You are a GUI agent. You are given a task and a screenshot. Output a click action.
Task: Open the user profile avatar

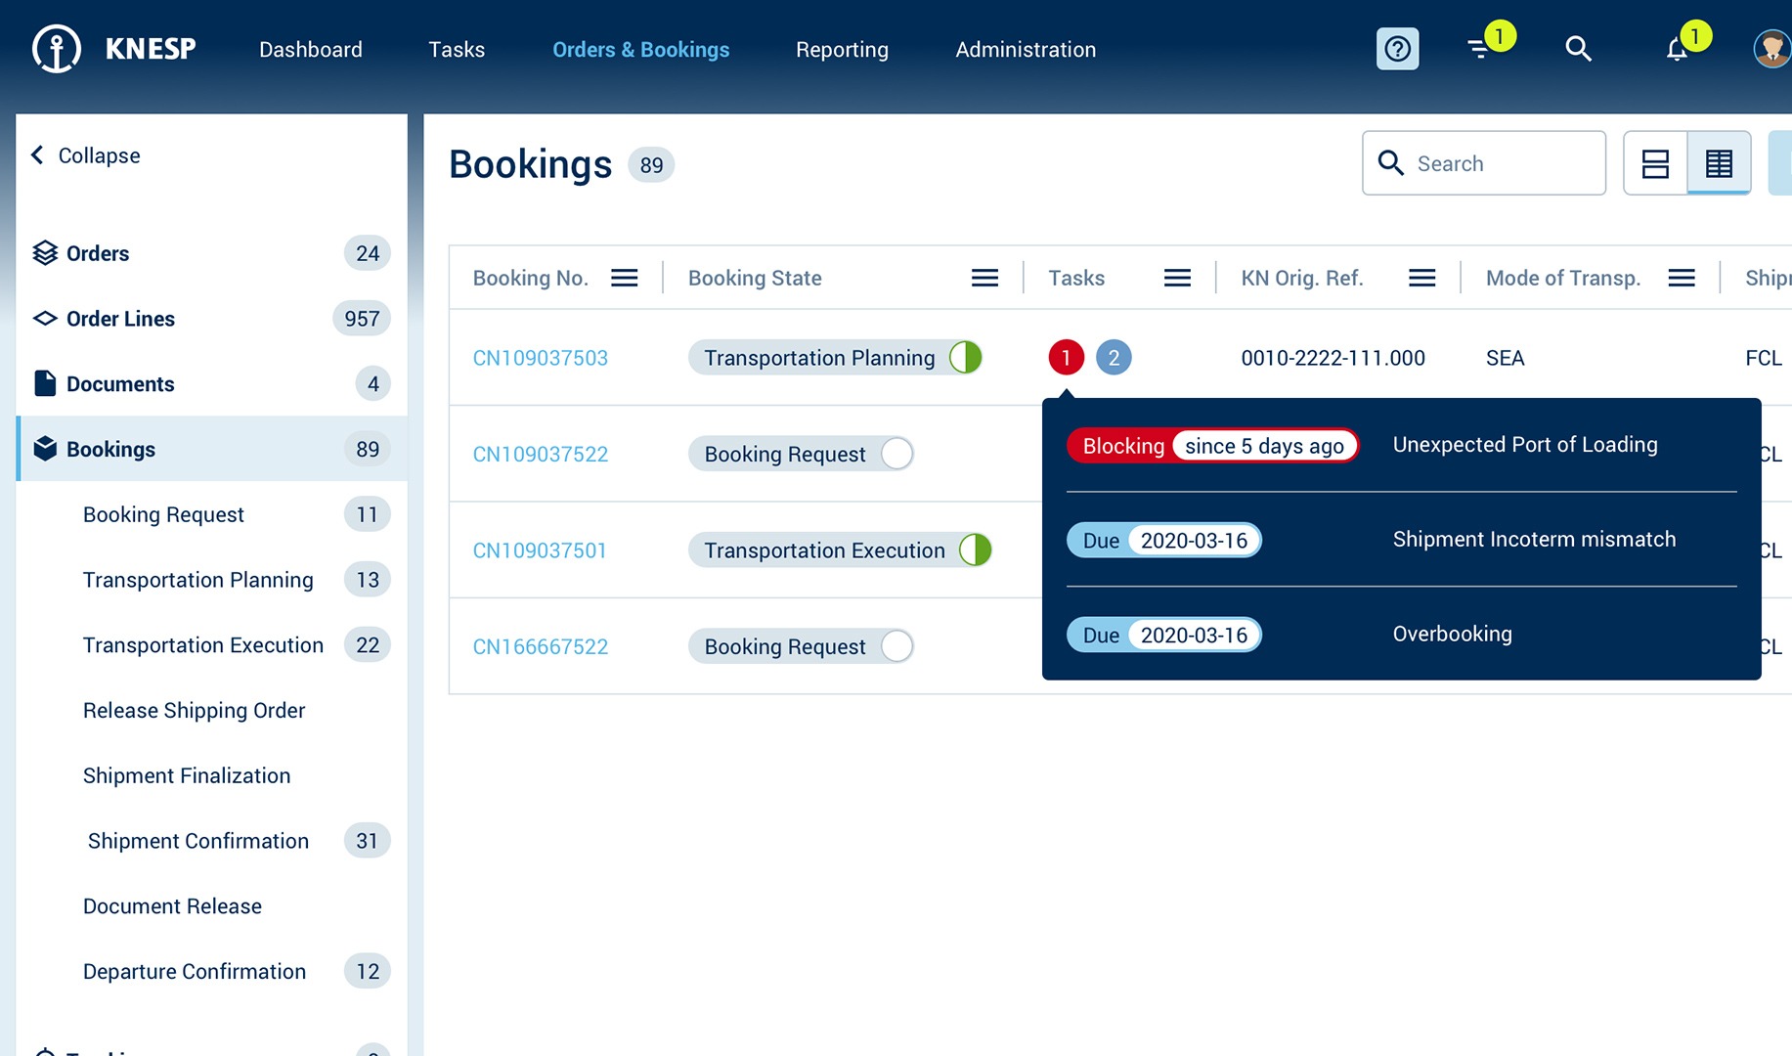(x=1770, y=49)
